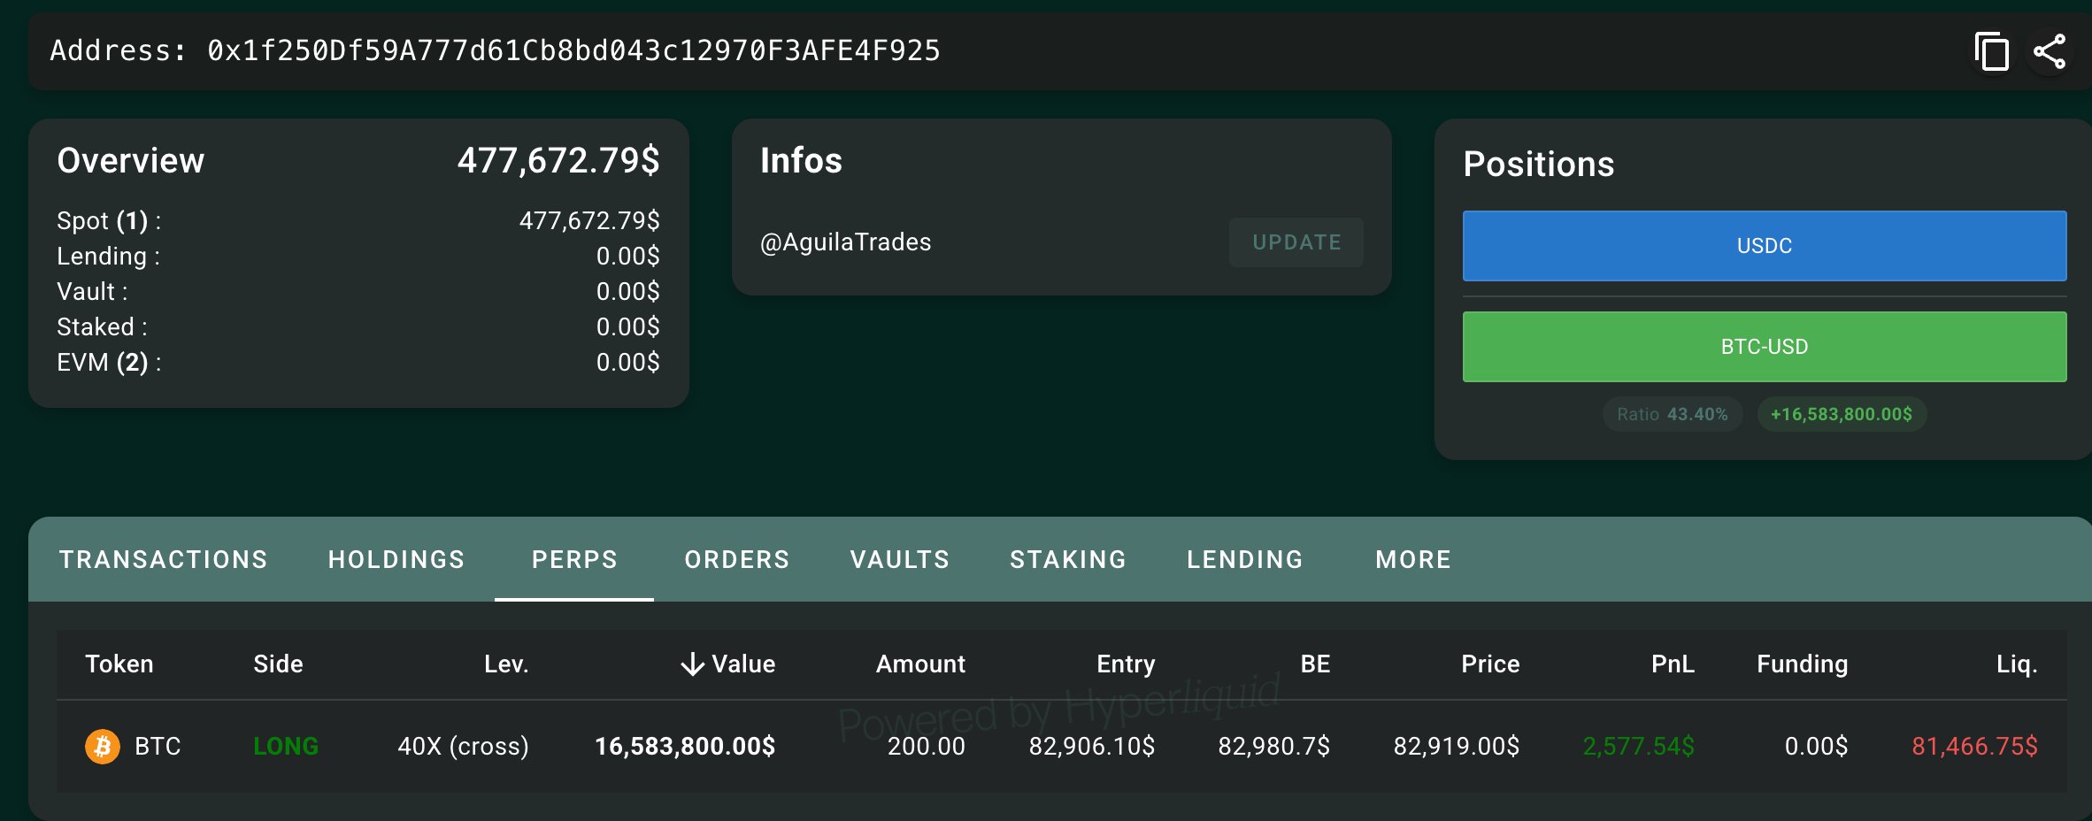Open the More tab
Image resolution: width=2092 pixels, height=821 pixels.
tap(1413, 559)
